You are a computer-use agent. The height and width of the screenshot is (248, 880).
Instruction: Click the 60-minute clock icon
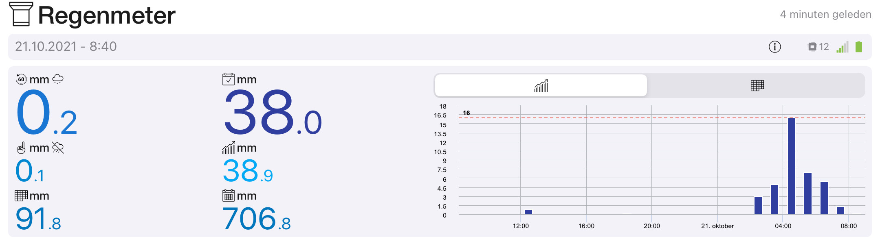pyautogui.click(x=21, y=79)
